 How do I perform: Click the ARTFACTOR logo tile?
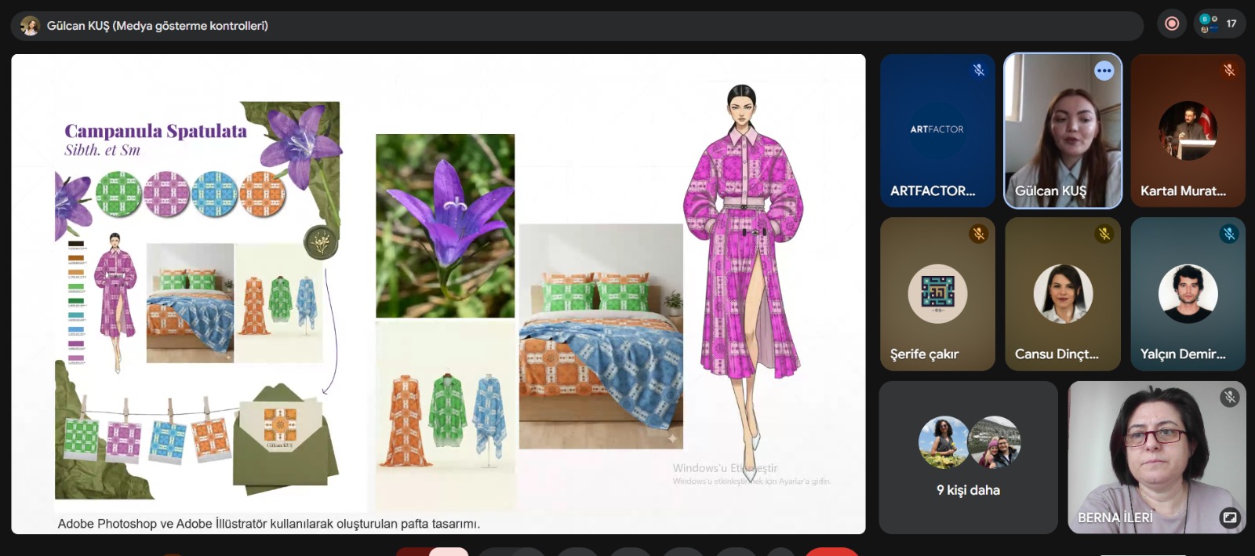point(937,129)
